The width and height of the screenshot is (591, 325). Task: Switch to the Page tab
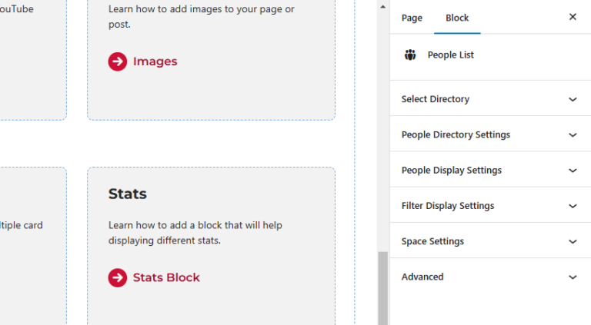click(412, 18)
